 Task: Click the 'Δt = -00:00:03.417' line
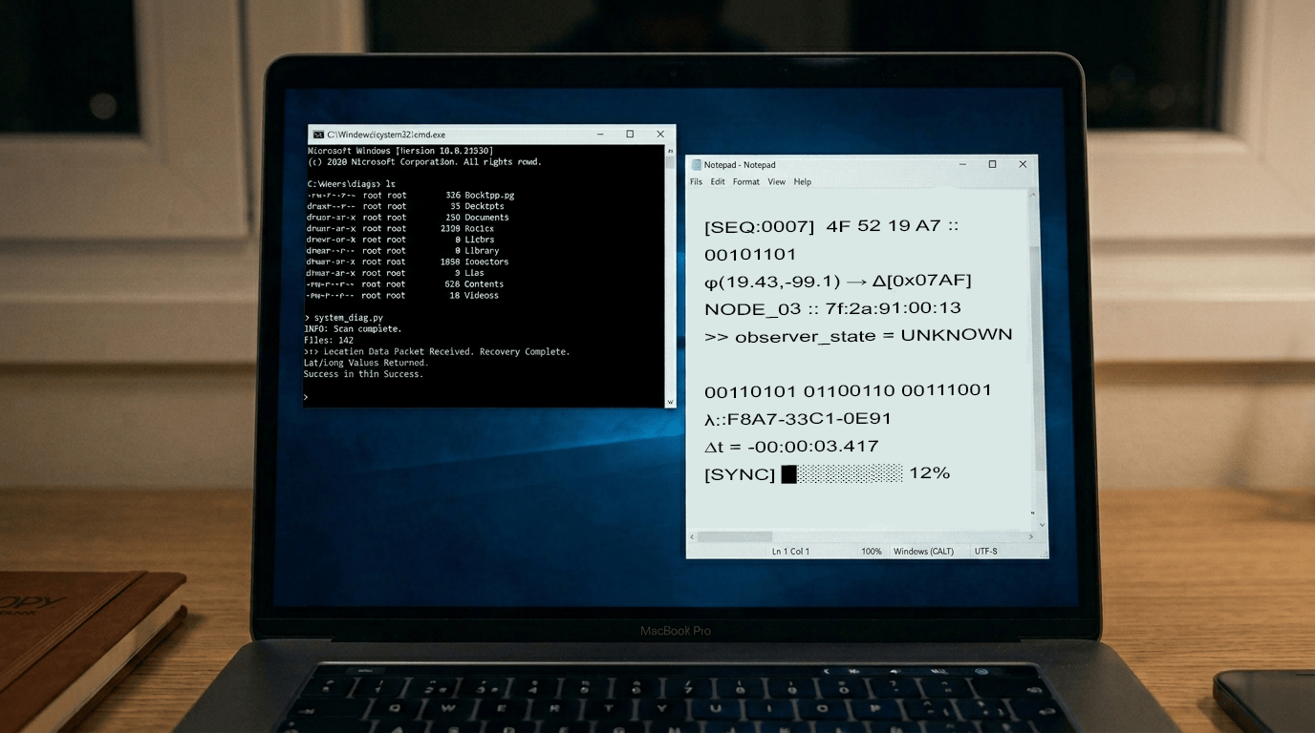791,447
